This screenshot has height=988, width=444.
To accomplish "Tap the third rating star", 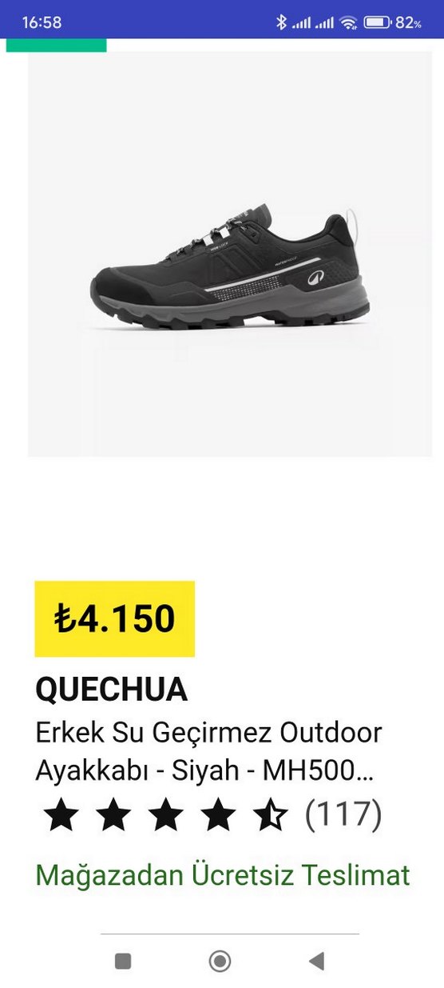I will point(165,816).
